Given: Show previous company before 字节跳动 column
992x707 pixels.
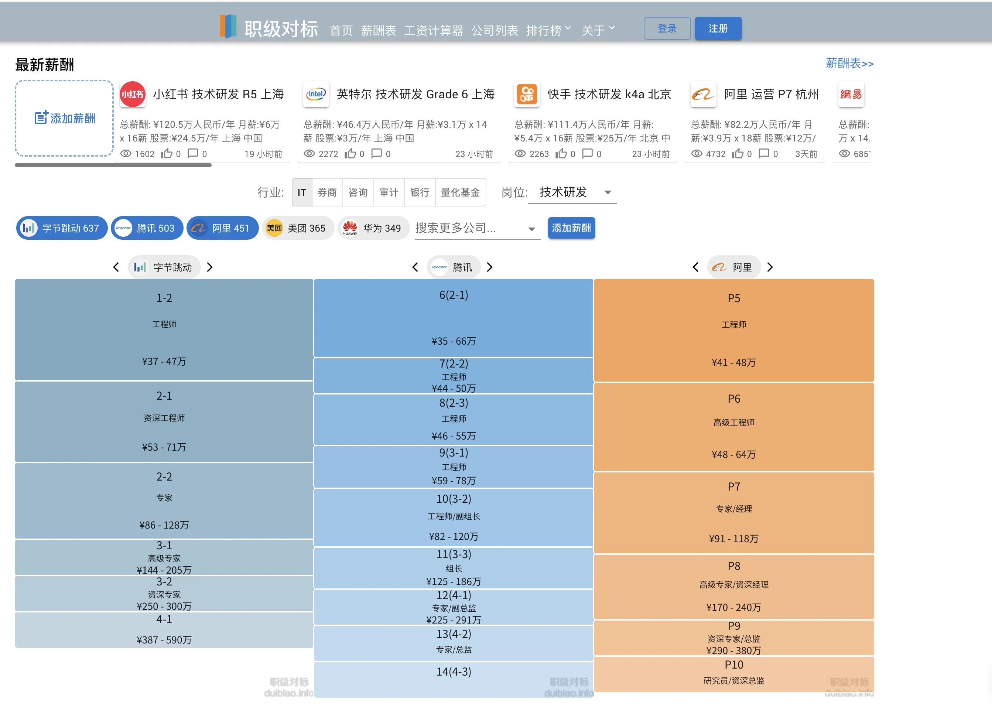Looking at the screenshot, I should (116, 267).
